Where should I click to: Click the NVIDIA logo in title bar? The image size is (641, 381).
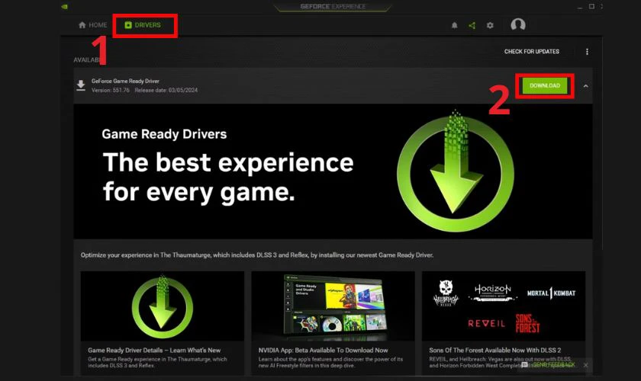pos(64,7)
